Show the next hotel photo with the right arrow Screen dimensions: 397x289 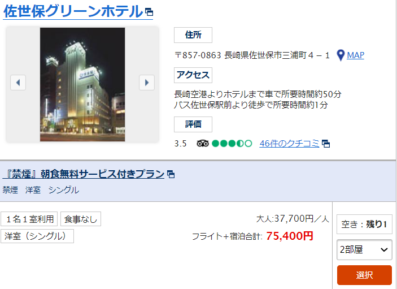pyautogui.click(x=147, y=83)
